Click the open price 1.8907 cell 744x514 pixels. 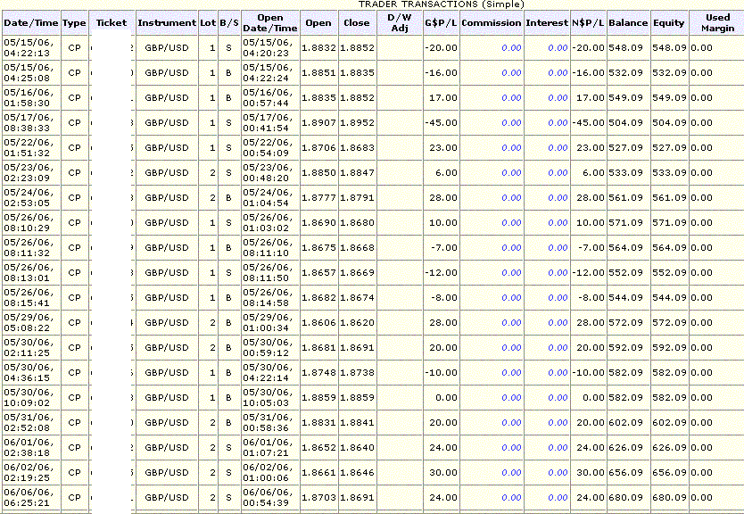[x=318, y=122]
